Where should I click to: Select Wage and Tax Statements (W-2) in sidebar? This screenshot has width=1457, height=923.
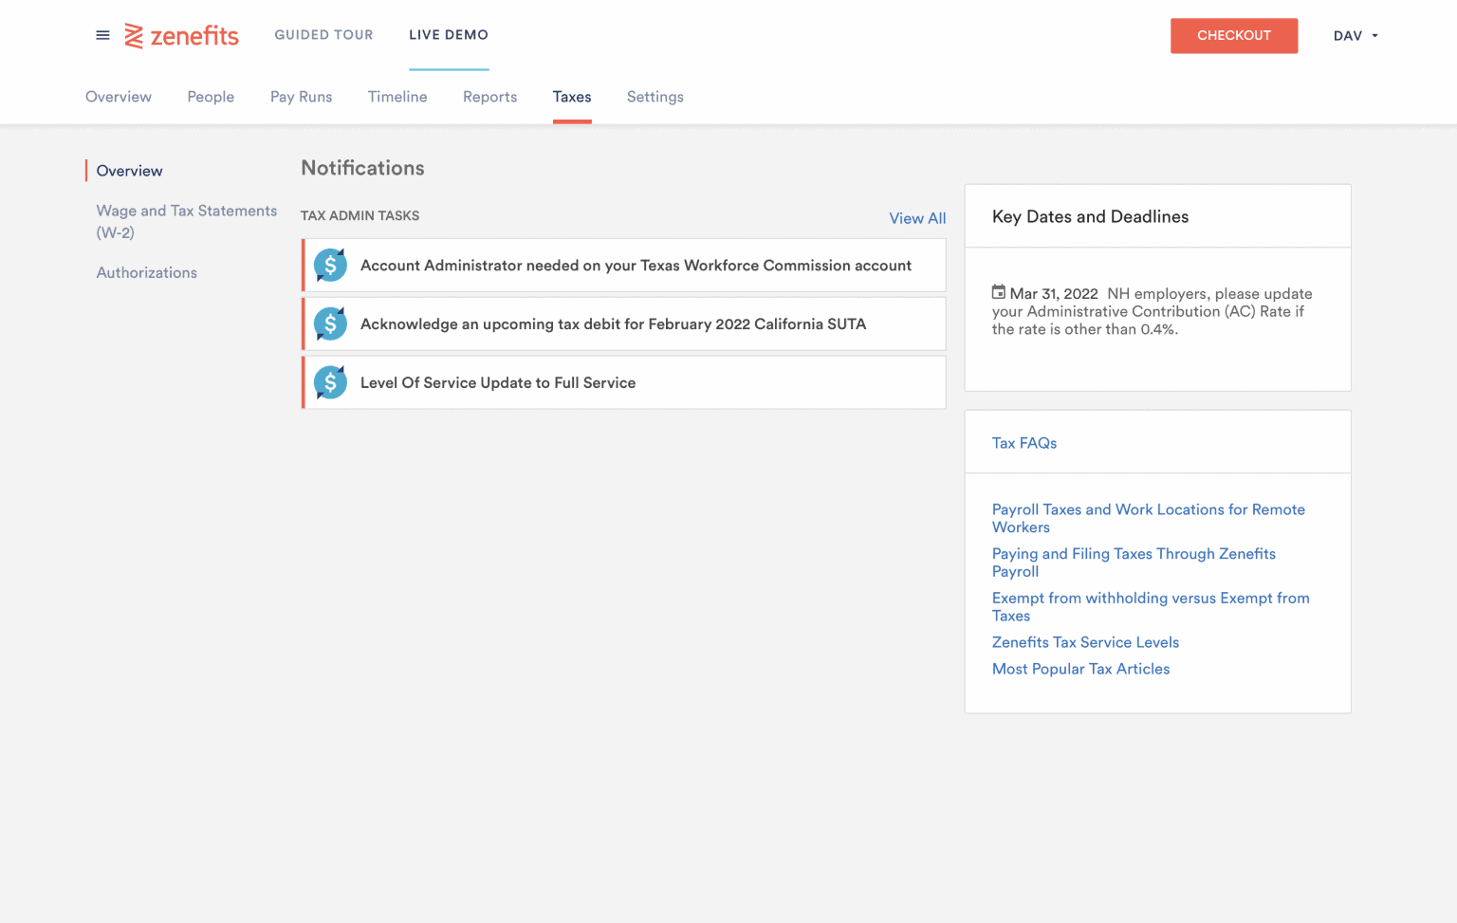tap(186, 221)
